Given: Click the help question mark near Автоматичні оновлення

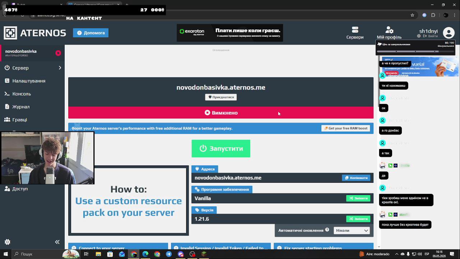Looking at the screenshot, I should 327,230.
